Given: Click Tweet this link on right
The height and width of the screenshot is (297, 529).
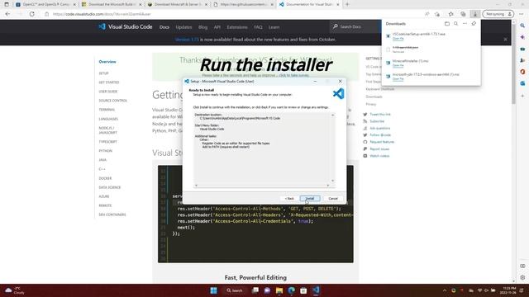Looking at the screenshot, I should (x=380, y=115).
